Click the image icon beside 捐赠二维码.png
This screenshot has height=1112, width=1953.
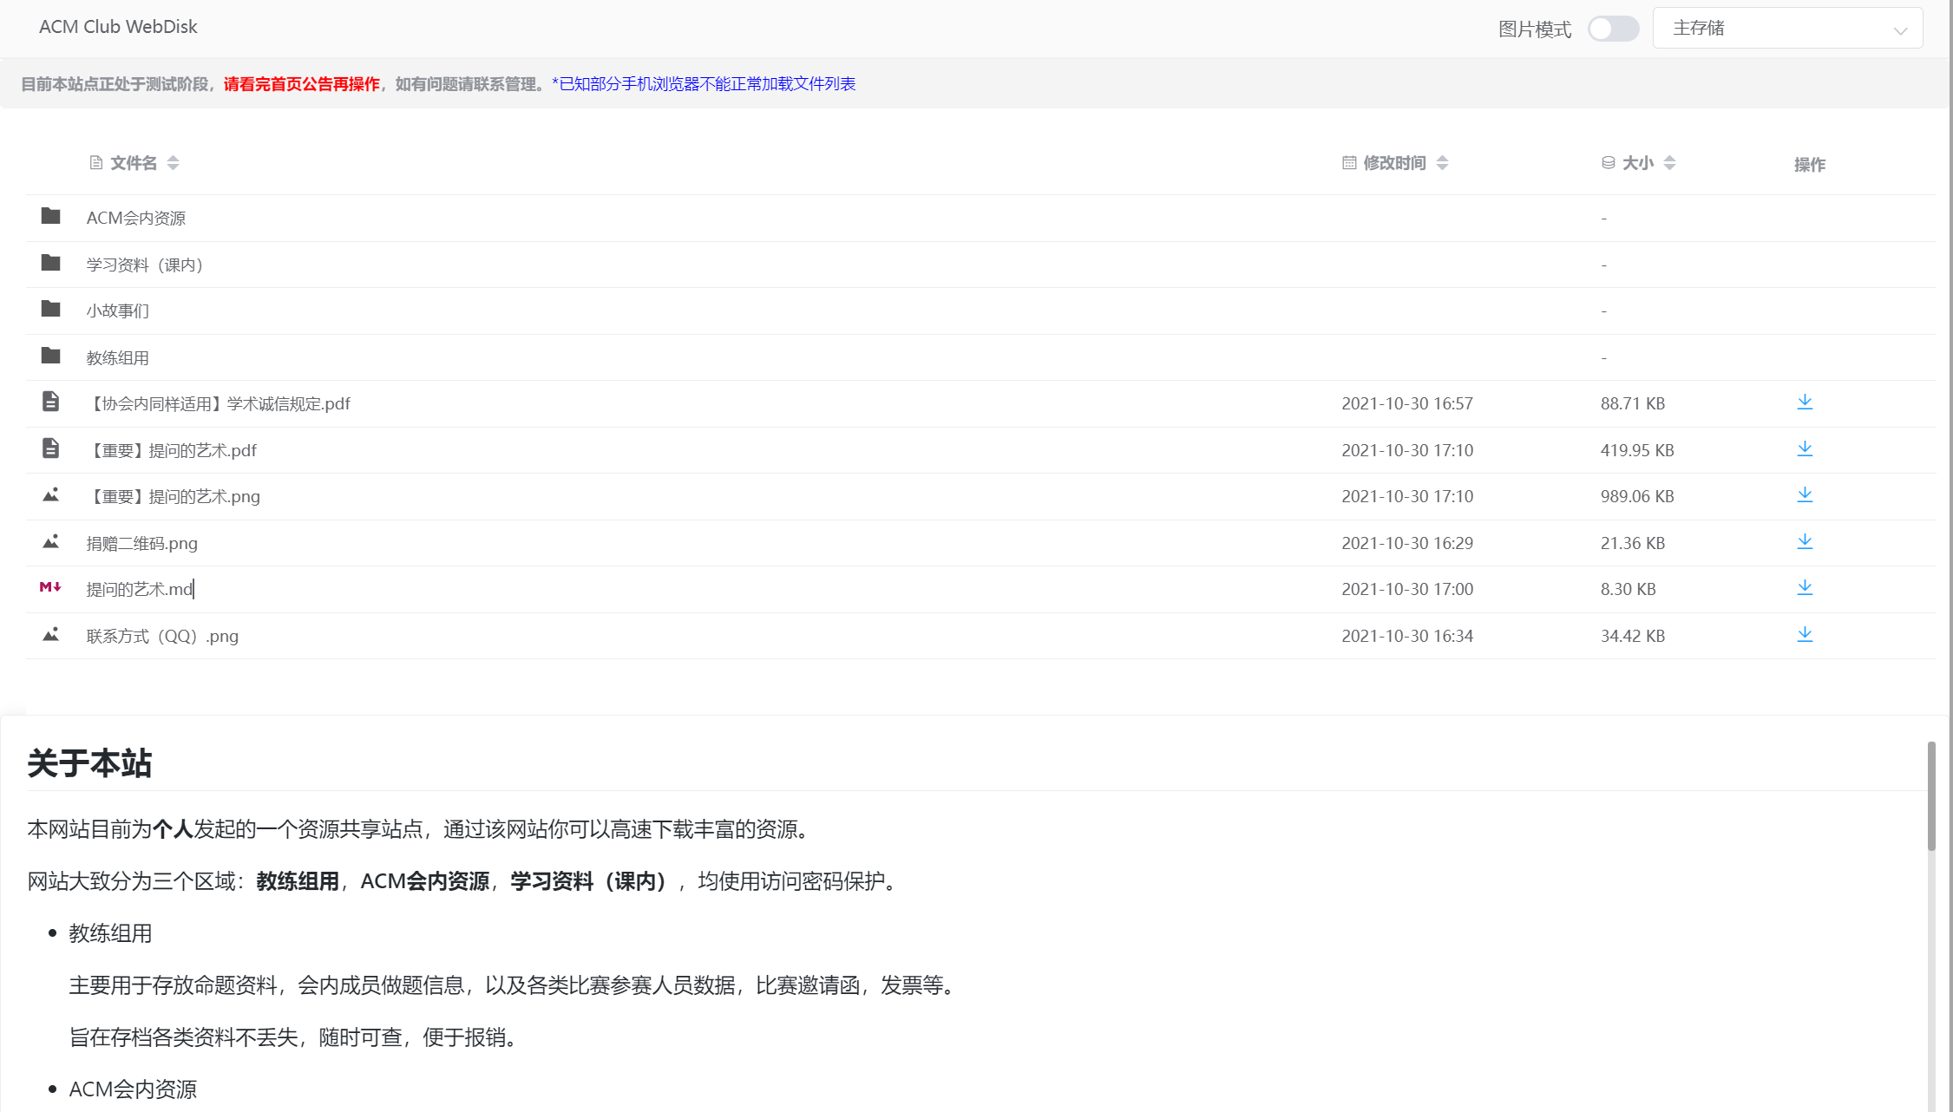(x=50, y=542)
